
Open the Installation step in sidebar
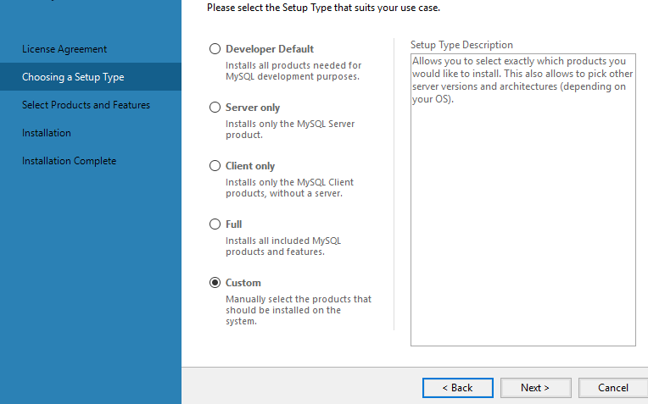pos(47,133)
